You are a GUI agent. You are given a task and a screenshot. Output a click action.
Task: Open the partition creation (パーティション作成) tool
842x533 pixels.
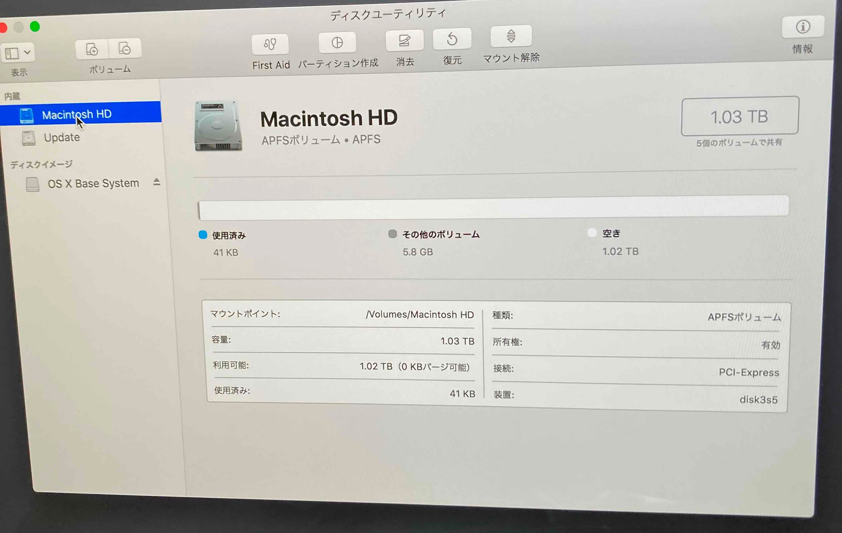point(337,42)
